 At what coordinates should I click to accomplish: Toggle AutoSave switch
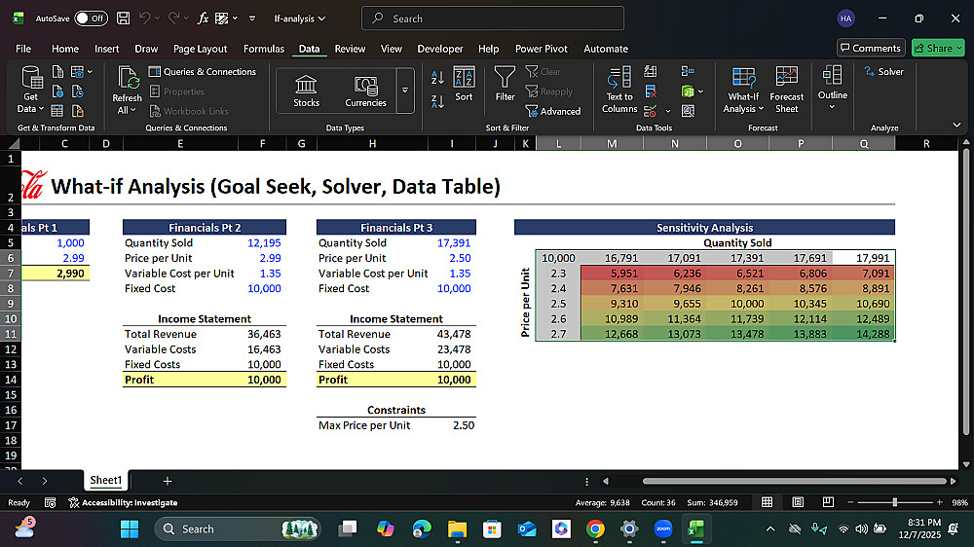pos(91,18)
